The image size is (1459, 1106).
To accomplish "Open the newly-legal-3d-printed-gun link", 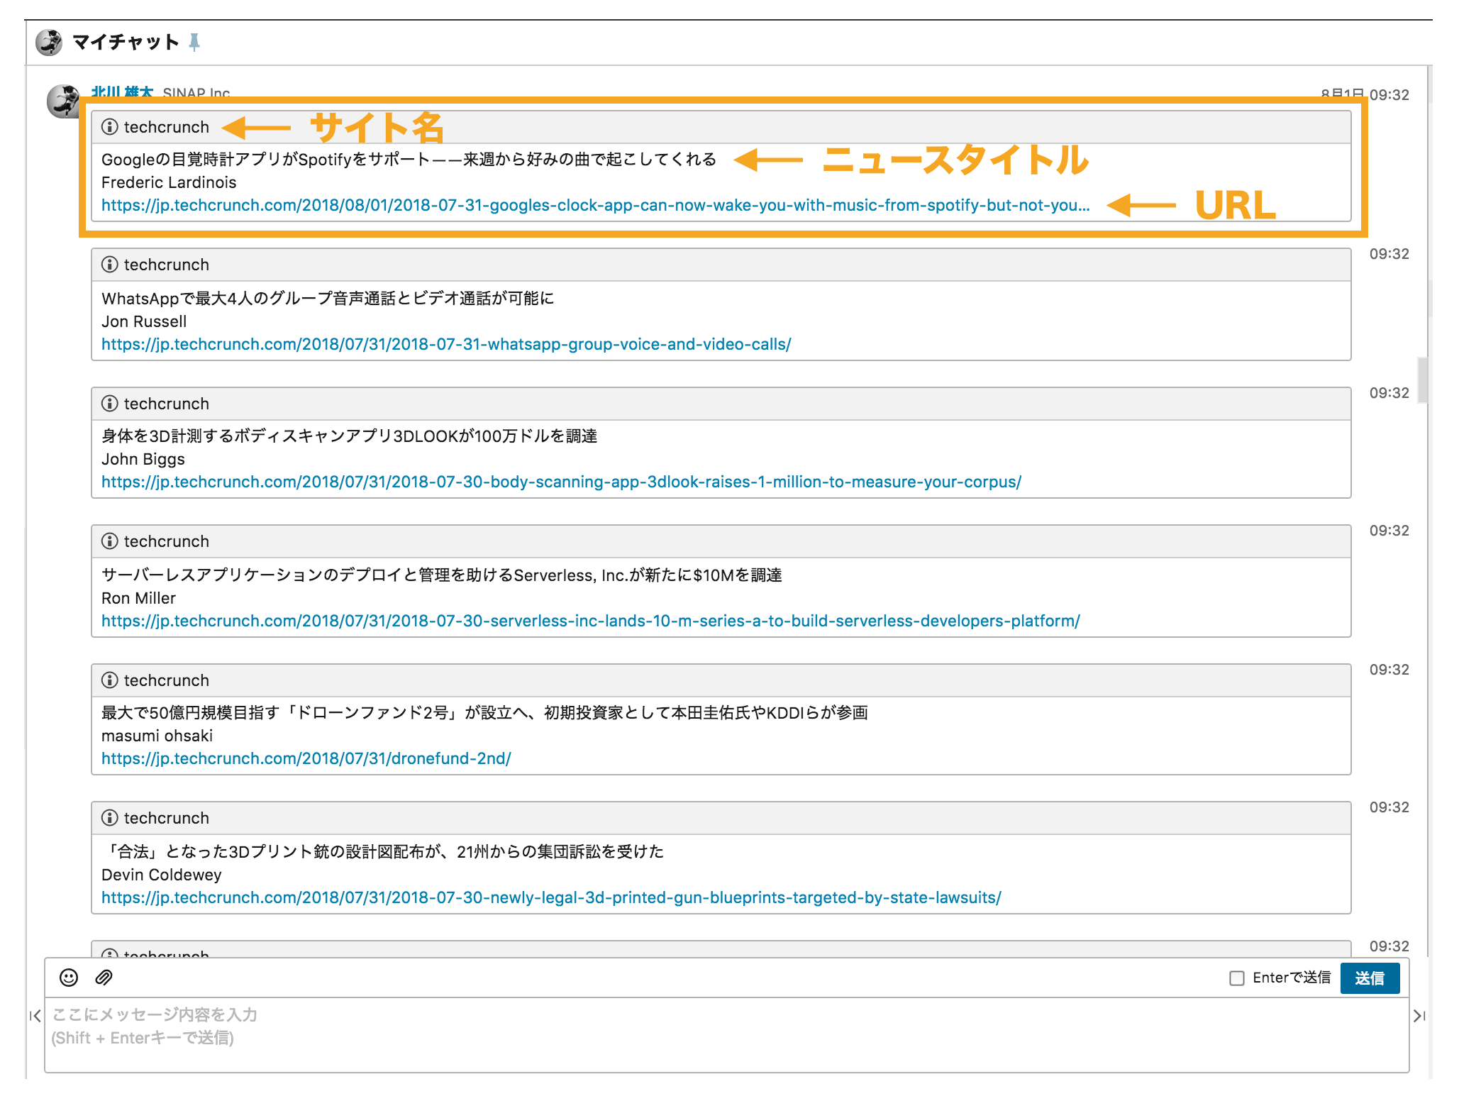I will click(551, 898).
